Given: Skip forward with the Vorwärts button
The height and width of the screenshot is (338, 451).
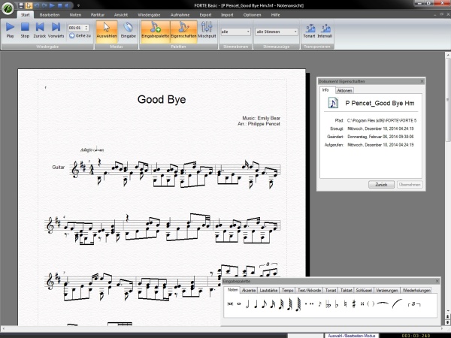Looking at the screenshot, I should coord(56,30).
